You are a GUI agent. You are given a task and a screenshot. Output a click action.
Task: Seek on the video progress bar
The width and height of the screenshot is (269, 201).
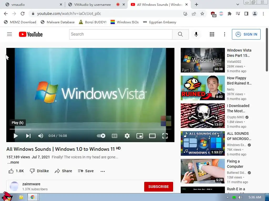90,129
